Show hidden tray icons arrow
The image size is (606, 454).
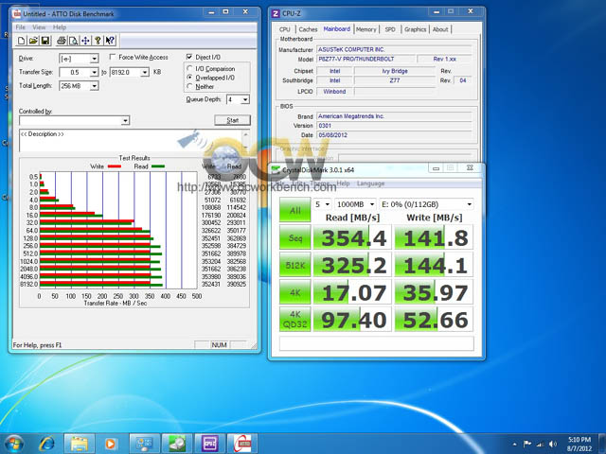514,444
